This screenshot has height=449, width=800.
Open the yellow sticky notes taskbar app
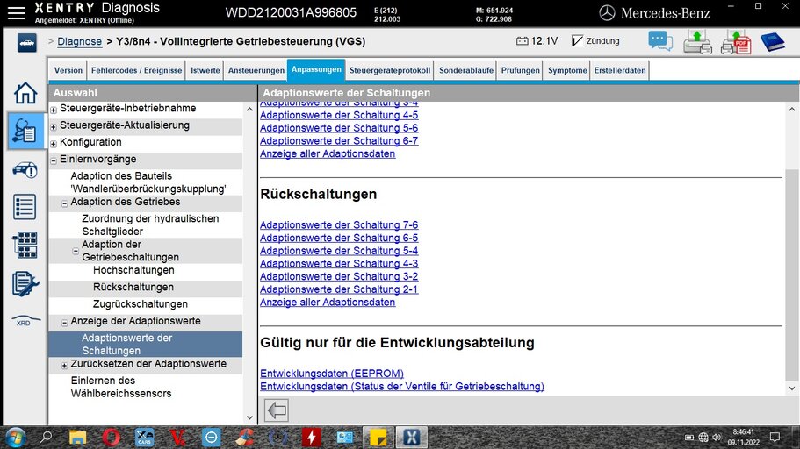tap(378, 438)
